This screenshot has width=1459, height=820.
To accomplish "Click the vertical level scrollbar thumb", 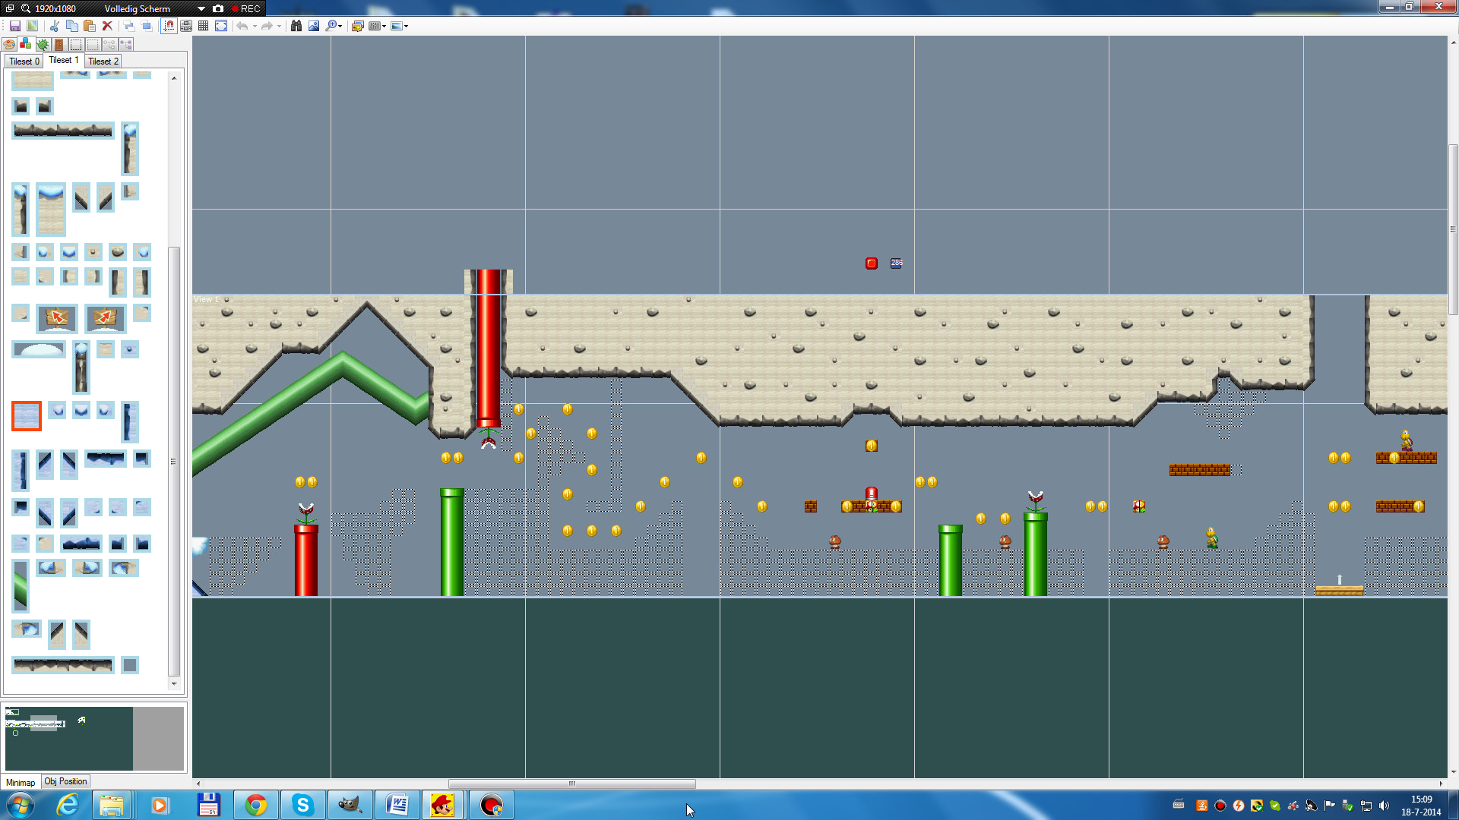I will (1453, 229).
